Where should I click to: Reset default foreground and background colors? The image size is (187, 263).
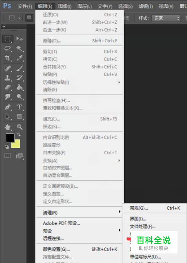pyautogui.click(x=7, y=147)
